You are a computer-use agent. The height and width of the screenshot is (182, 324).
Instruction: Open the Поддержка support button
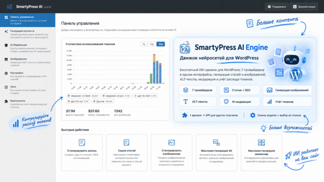(277, 7)
